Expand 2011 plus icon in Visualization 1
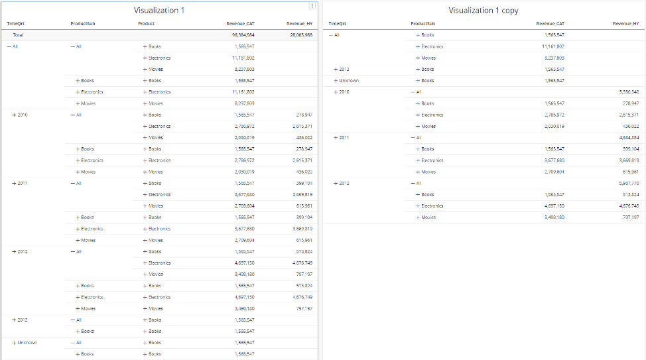646x360 pixels. pos(15,184)
